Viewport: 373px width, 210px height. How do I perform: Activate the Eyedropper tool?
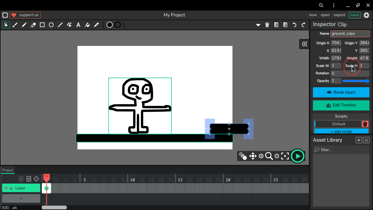(x=96, y=25)
